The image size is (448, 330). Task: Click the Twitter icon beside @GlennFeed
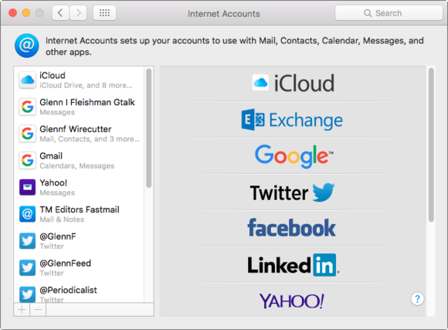tap(28, 267)
